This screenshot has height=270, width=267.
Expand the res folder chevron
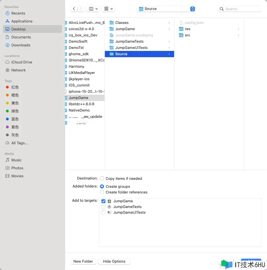click(238, 29)
